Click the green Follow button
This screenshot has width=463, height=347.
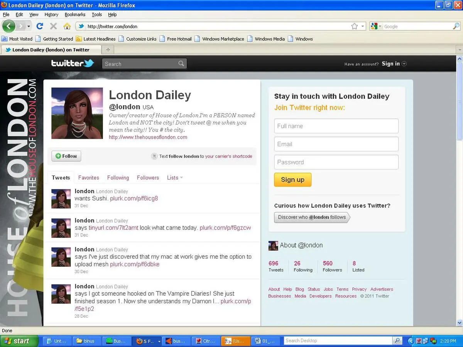[66, 156]
